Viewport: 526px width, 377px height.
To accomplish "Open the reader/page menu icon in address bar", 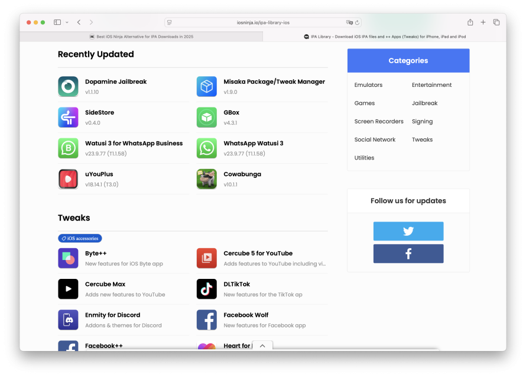I will pyautogui.click(x=170, y=22).
